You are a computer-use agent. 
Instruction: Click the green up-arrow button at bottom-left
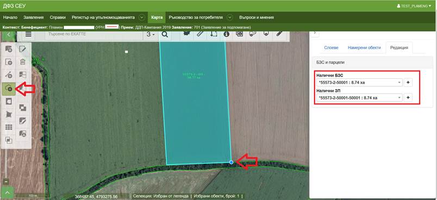pos(8,193)
